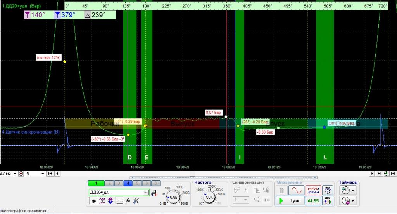Viewport: 397px width, 214px height.
Task: Select the multi-channel waveform mode button
Action: [x=313, y=190]
